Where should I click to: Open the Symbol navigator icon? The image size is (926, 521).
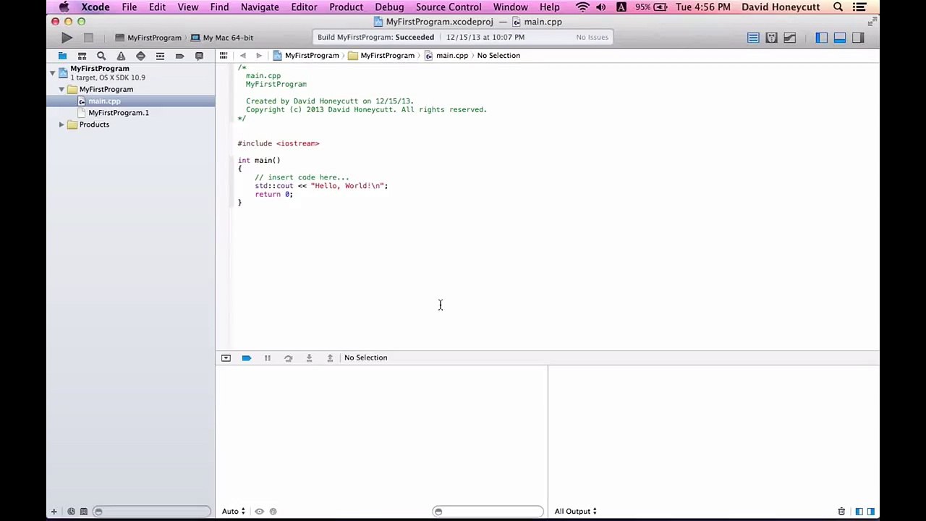[x=82, y=56]
